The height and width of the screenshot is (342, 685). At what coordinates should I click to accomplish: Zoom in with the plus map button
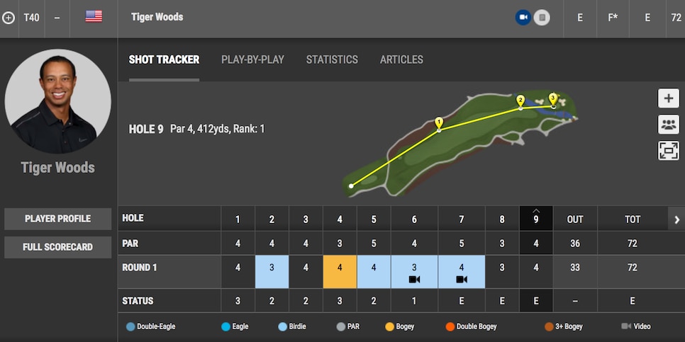click(x=669, y=98)
